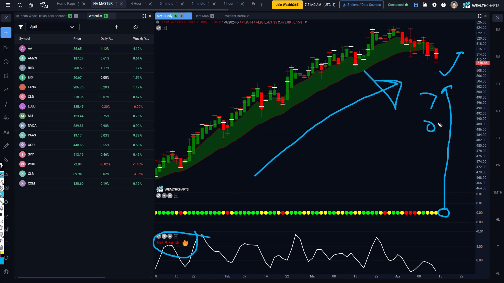Toggle the VL option on right rail
The height and width of the screenshot is (283, 504).
[x=498, y=274]
